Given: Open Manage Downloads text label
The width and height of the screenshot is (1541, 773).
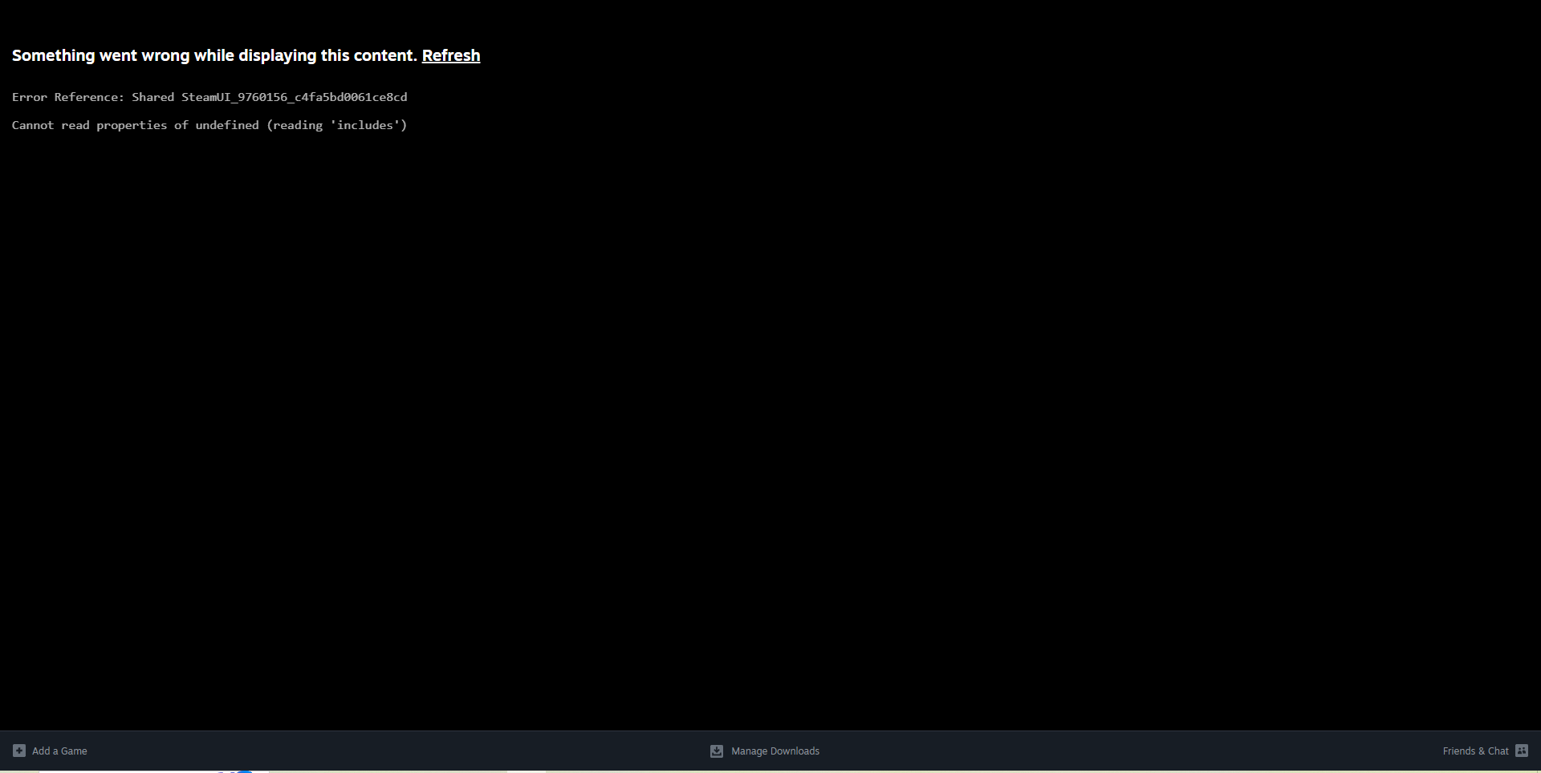Looking at the screenshot, I should (775, 751).
